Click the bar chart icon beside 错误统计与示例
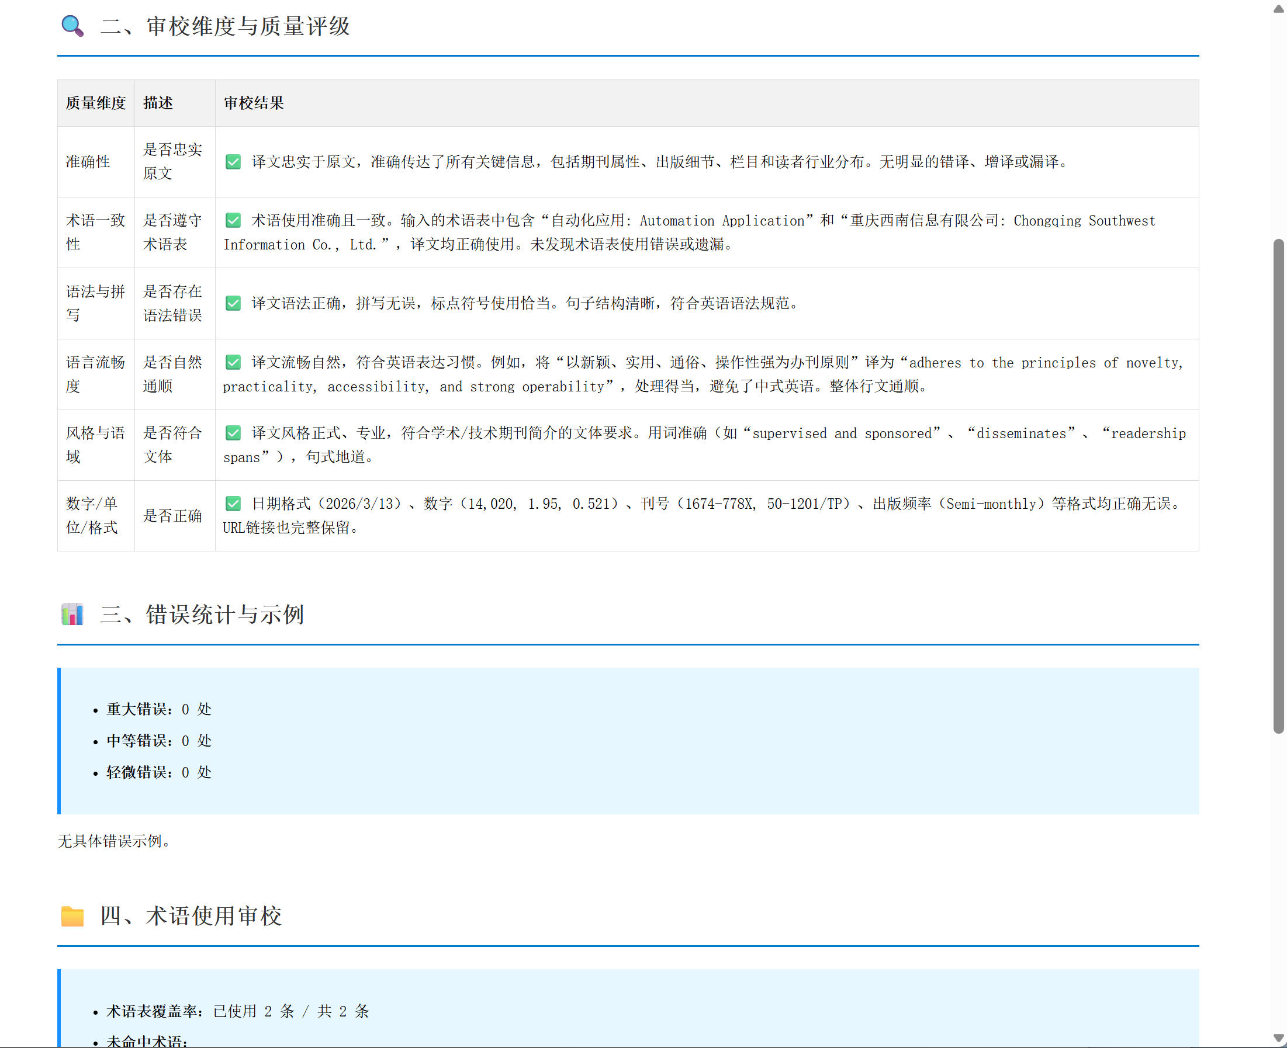1287x1048 pixels. tap(72, 614)
